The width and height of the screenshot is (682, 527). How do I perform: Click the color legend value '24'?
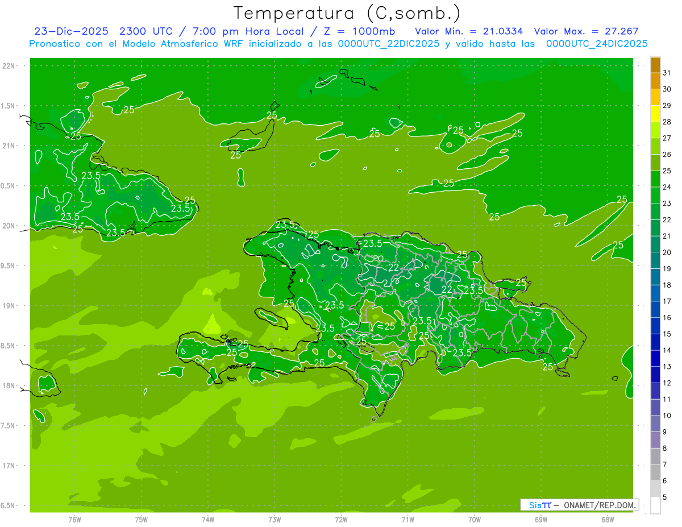(x=667, y=187)
